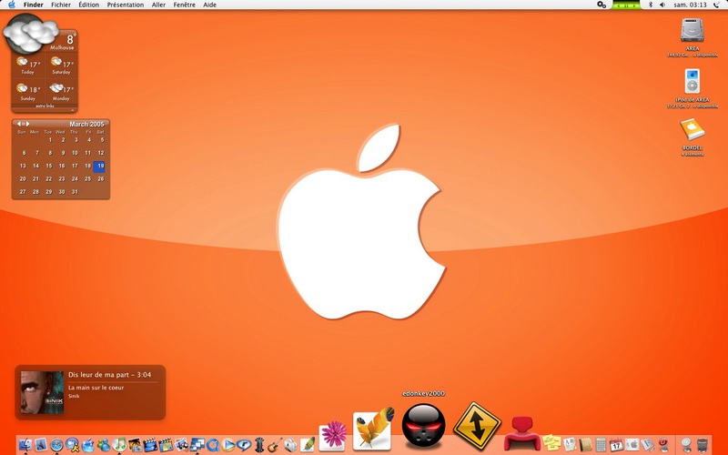Click the menu bar clock 'sam. 03:13'
Image resolution: width=728 pixels, height=455 pixels.
click(x=691, y=5)
